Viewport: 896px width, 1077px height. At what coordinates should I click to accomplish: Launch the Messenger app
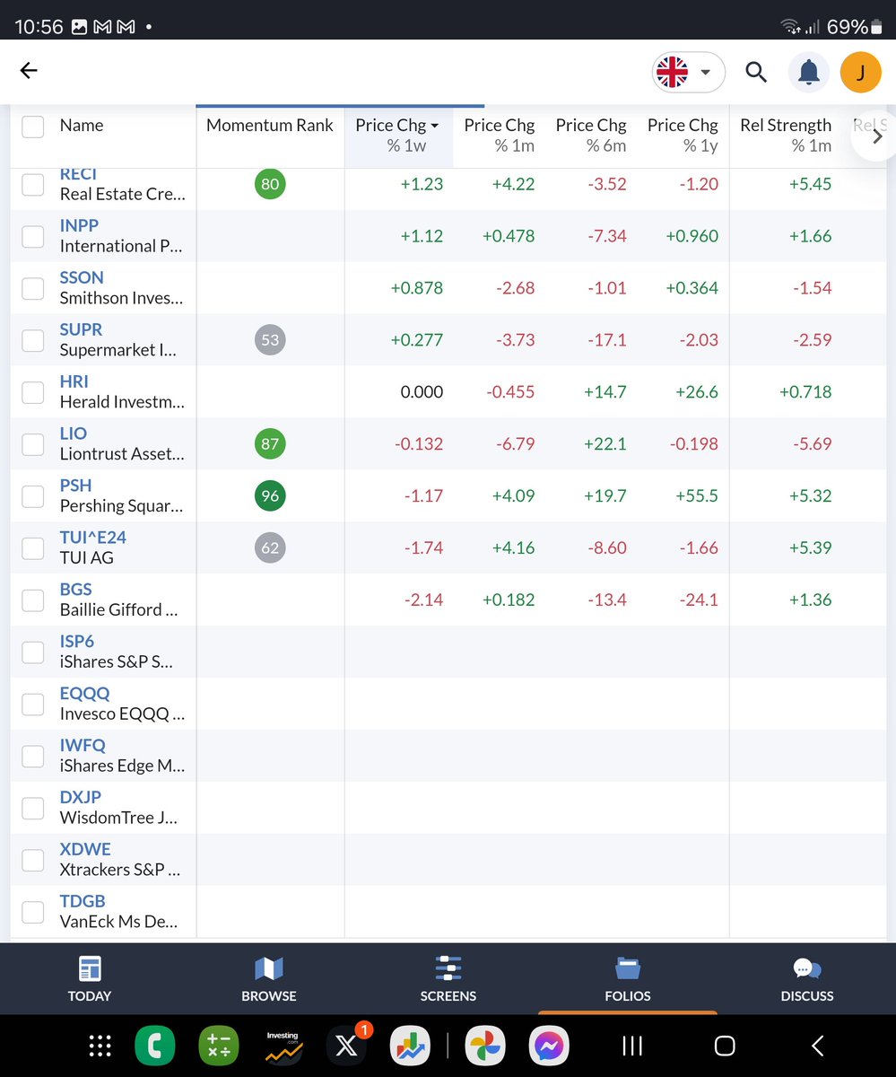[550, 1046]
